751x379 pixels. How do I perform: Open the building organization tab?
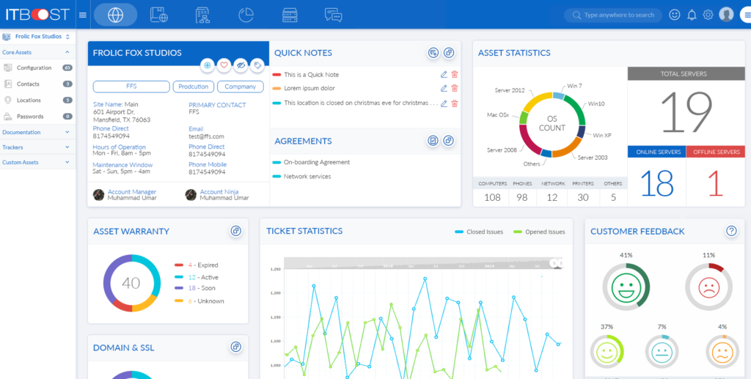(x=202, y=15)
